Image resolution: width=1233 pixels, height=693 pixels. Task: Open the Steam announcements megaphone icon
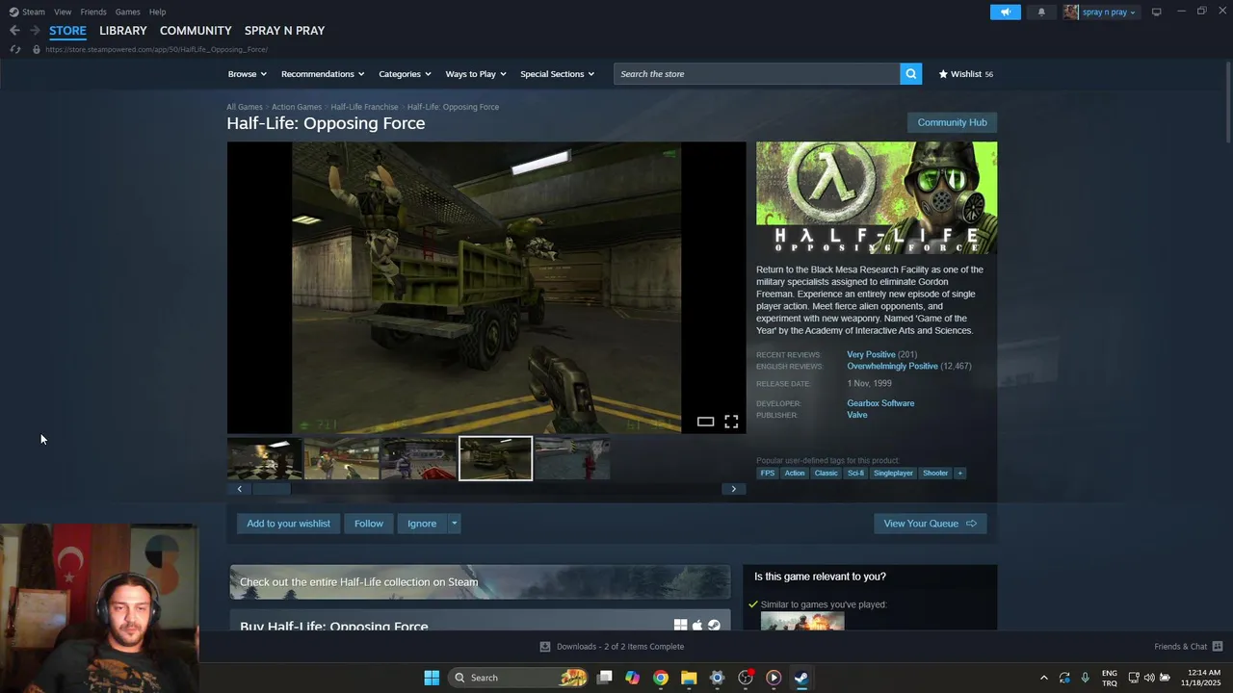[1005, 13]
